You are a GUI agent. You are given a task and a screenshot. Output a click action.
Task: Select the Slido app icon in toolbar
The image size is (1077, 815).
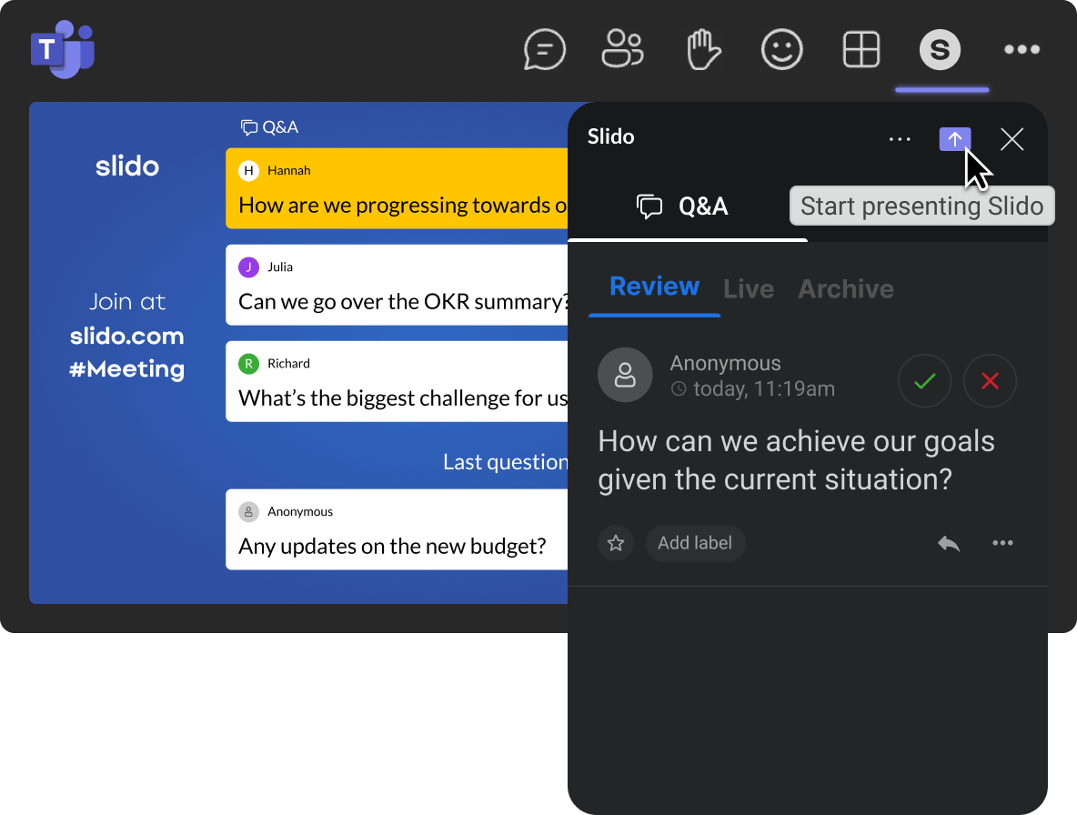point(940,49)
